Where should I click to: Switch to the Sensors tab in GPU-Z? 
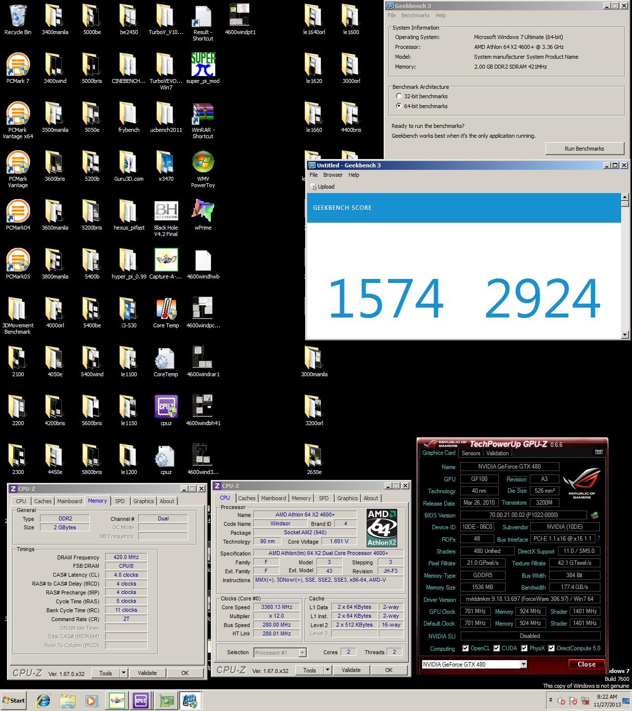471,453
